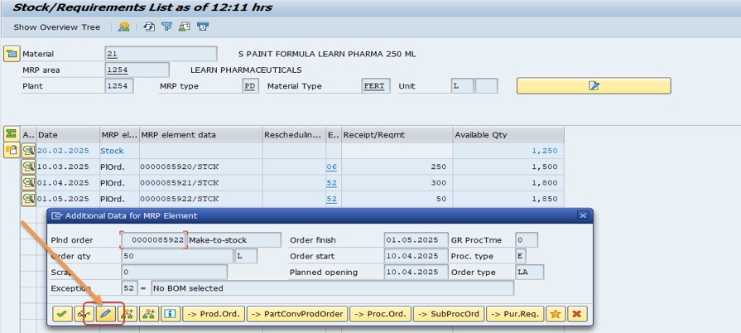Click the order hierarchy up-arrow icon
Screen dimensions: 741x333
pos(128,314)
